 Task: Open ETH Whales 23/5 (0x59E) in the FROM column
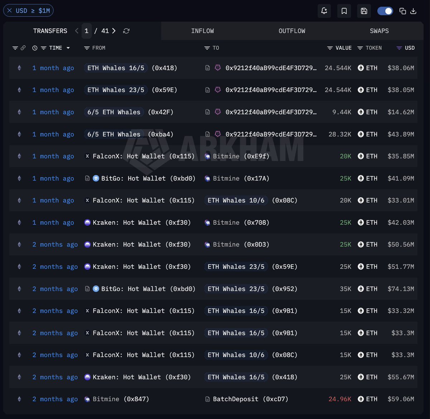(x=130, y=90)
